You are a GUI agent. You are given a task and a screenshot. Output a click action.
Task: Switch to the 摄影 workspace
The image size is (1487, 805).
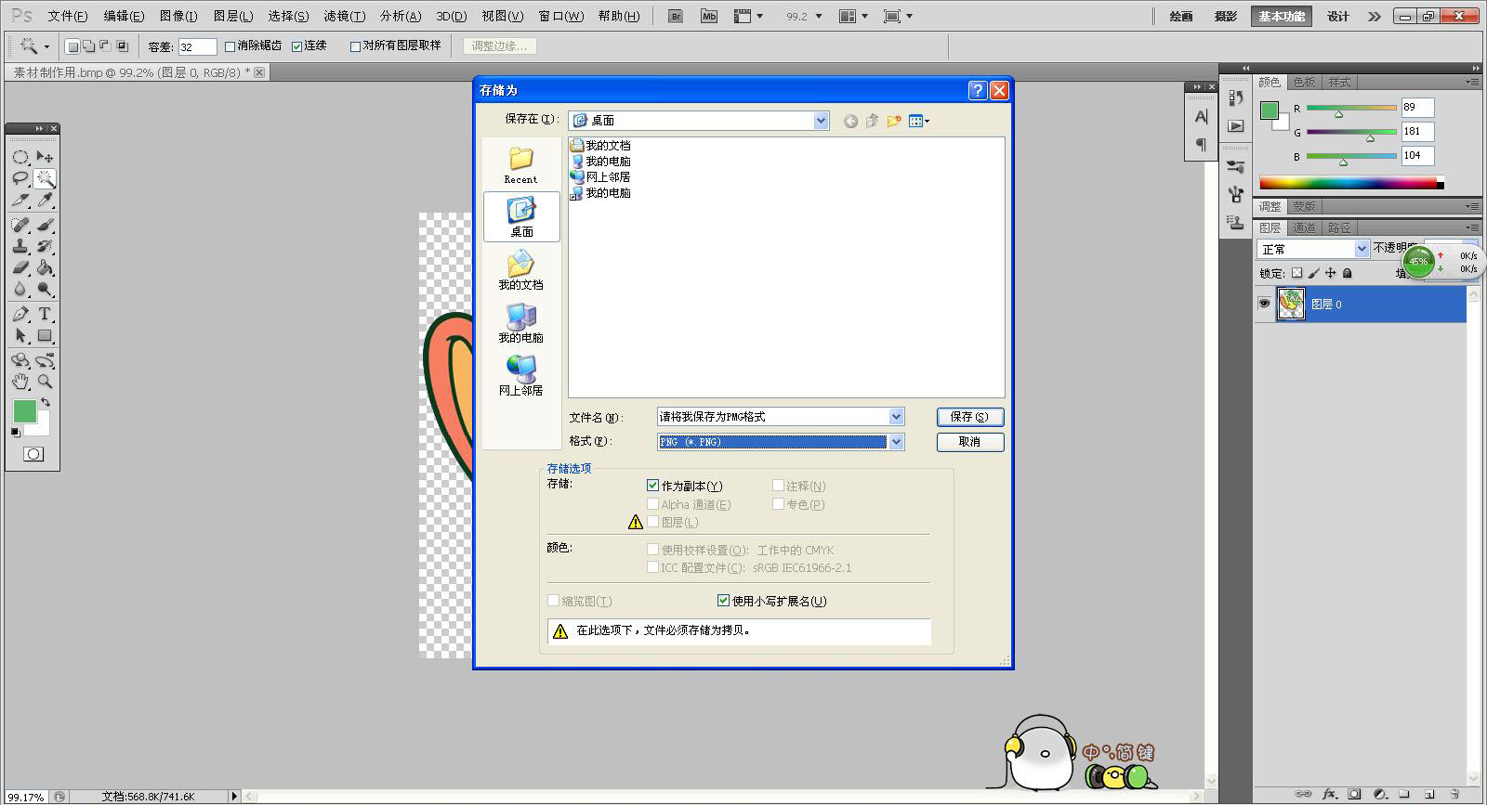[1226, 16]
